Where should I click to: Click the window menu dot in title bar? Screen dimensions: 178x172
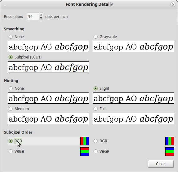5,5
